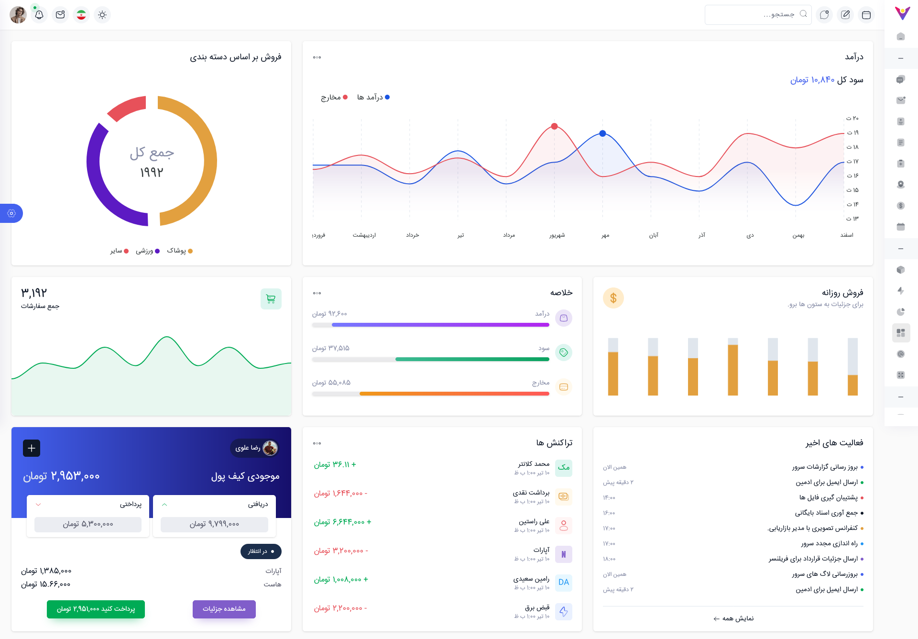Toggle the درآمد ها legend series

[x=373, y=97]
